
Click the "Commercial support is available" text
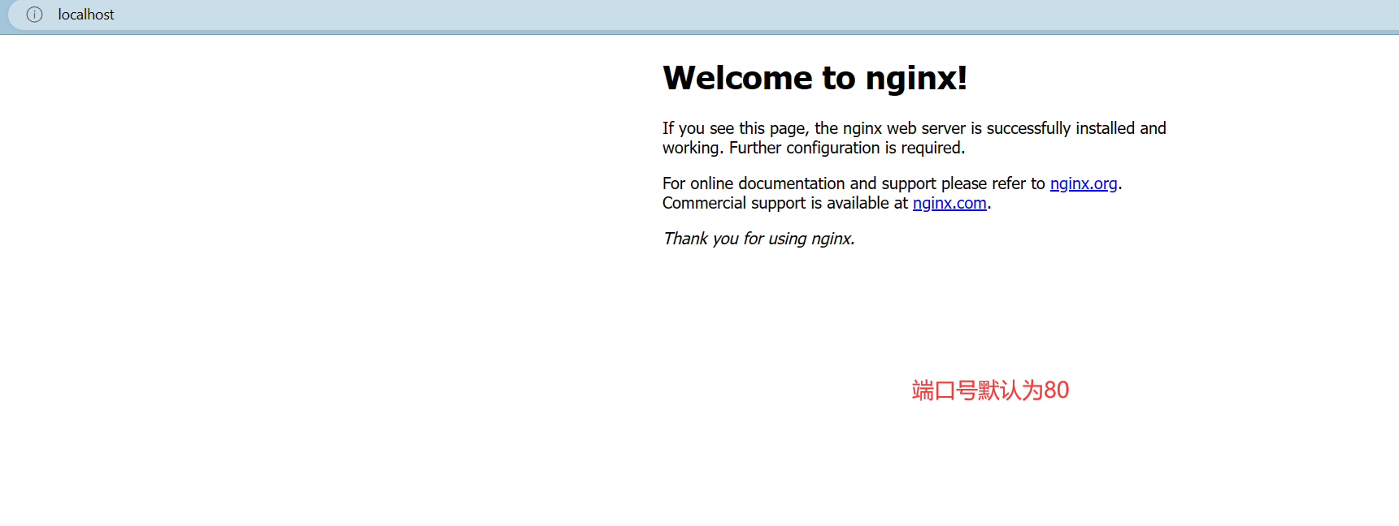(784, 203)
